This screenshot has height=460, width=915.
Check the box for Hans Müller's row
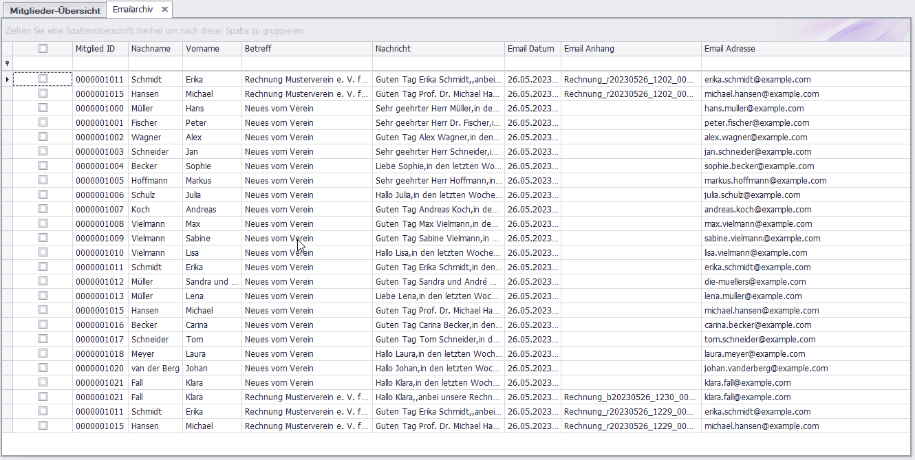43,108
